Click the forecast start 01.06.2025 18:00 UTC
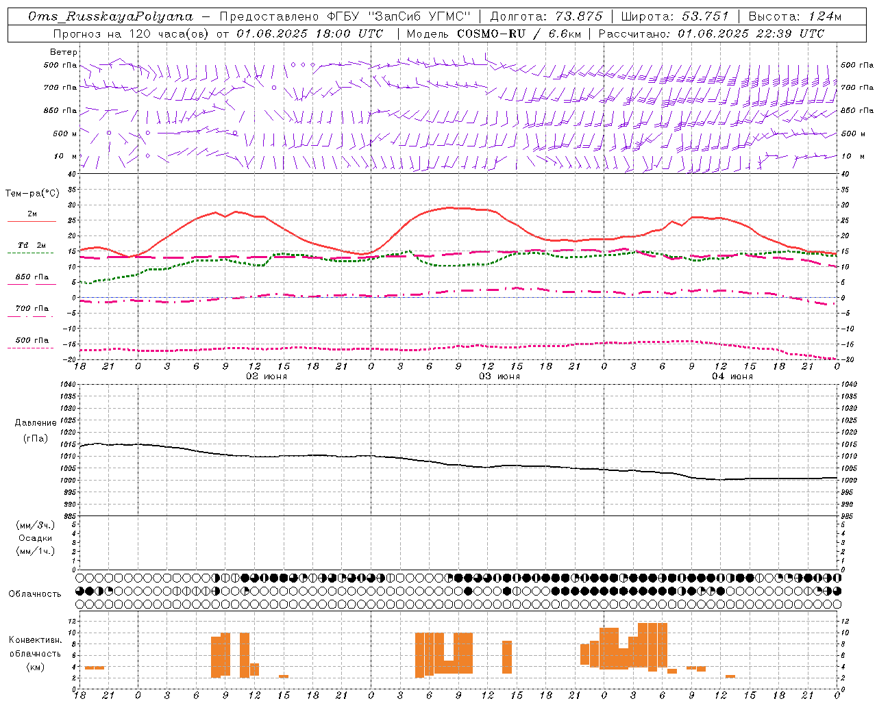The height and width of the screenshot is (701, 877). click(310, 34)
